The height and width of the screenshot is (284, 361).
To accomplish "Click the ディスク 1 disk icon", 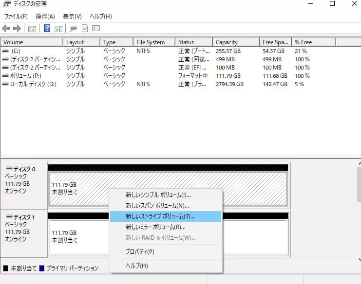I will point(9,216).
